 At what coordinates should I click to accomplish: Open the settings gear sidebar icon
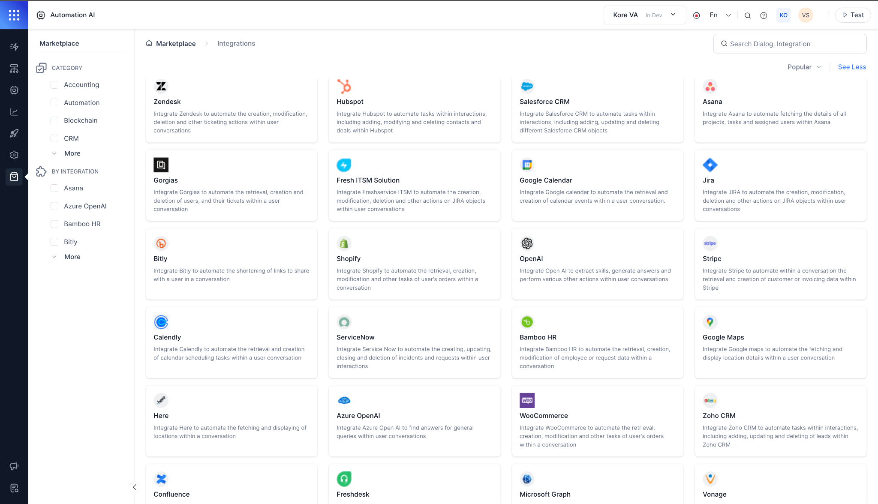pyautogui.click(x=14, y=155)
